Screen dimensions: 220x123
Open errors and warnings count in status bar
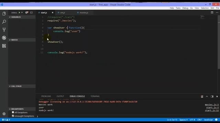(x=6, y=120)
